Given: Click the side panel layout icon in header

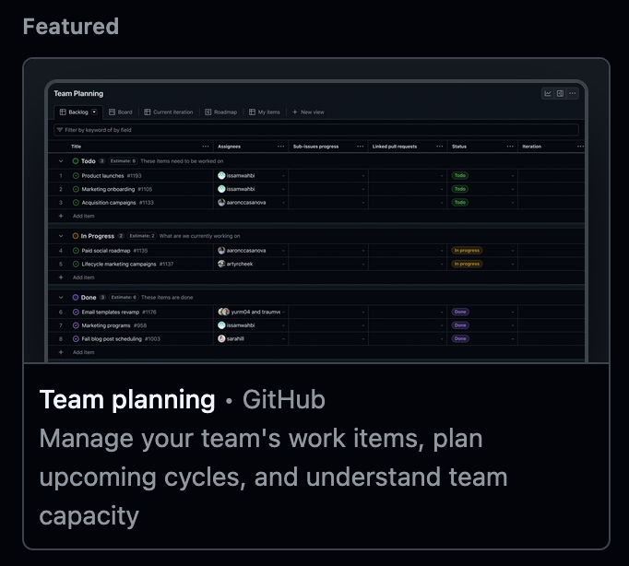Looking at the screenshot, I should coord(560,93).
